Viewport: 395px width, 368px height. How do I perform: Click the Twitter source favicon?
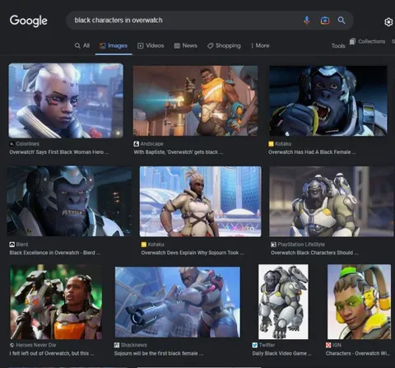pyautogui.click(x=255, y=345)
